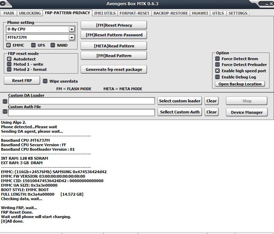Click Open Backup Location button

pos(240,84)
